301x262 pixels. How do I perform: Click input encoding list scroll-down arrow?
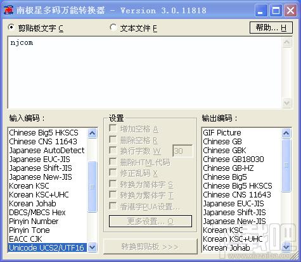93,247
